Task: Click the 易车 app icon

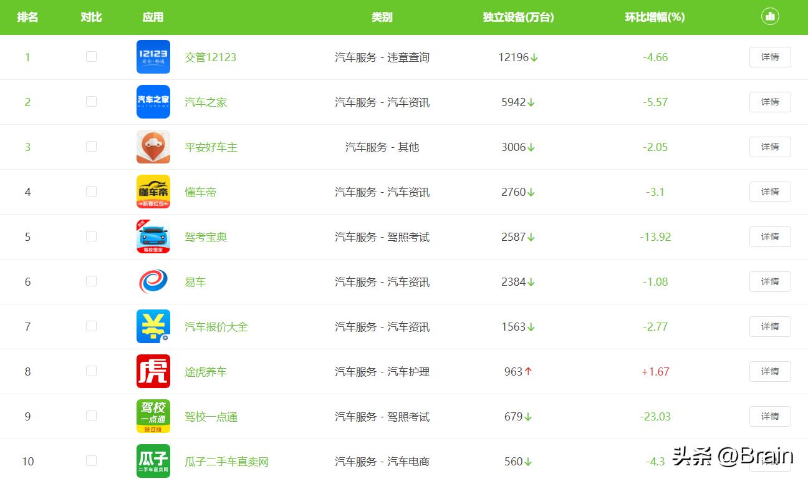Action: pos(153,281)
